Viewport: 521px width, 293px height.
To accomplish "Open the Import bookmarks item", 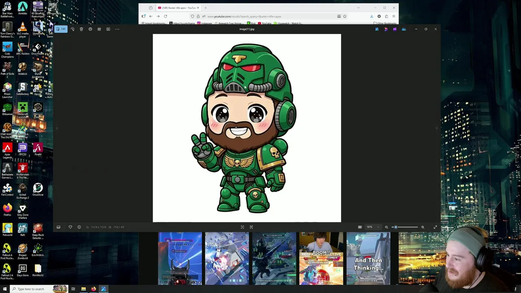I will point(153,23).
